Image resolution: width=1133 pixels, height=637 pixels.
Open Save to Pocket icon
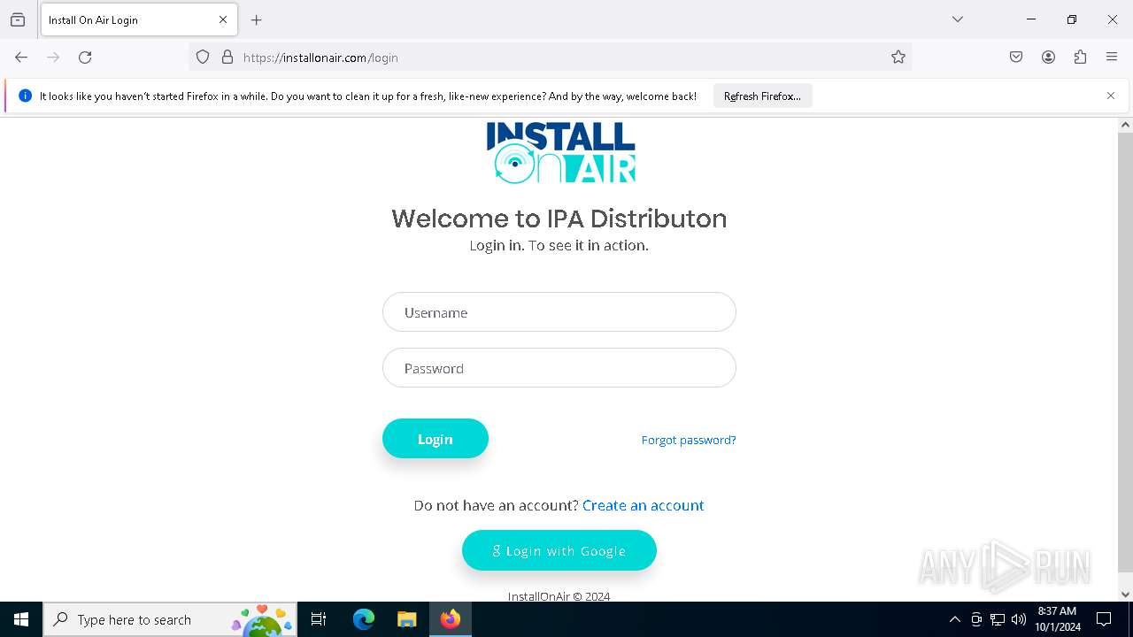1016,58
